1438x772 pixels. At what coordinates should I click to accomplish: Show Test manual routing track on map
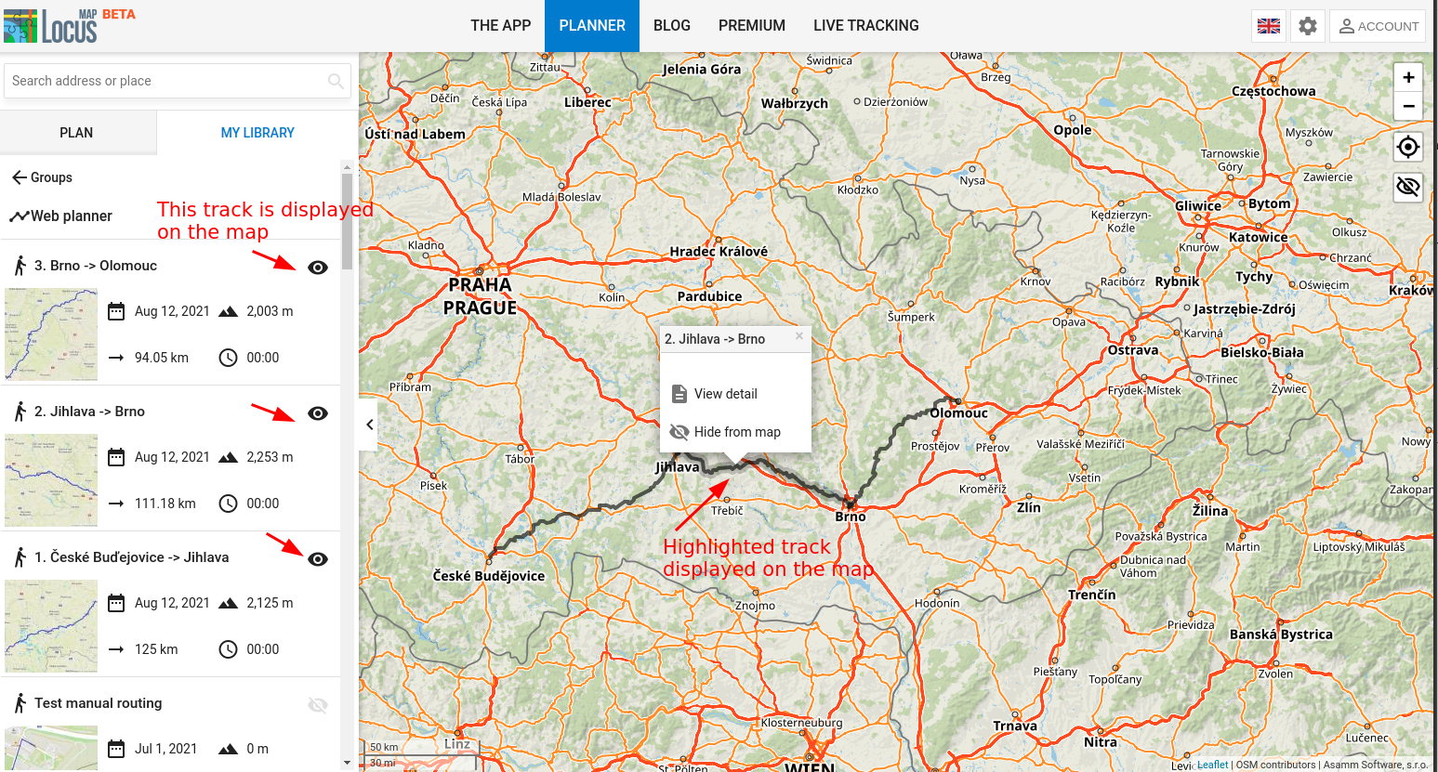tap(318, 705)
